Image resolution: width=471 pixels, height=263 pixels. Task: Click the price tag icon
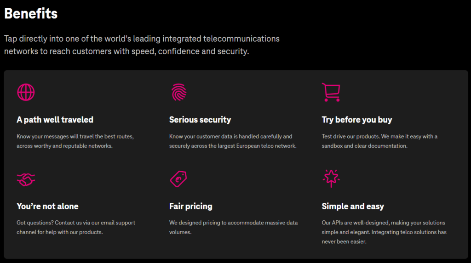[x=178, y=179]
